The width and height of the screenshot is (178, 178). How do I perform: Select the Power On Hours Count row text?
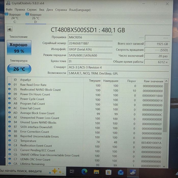[35, 94]
